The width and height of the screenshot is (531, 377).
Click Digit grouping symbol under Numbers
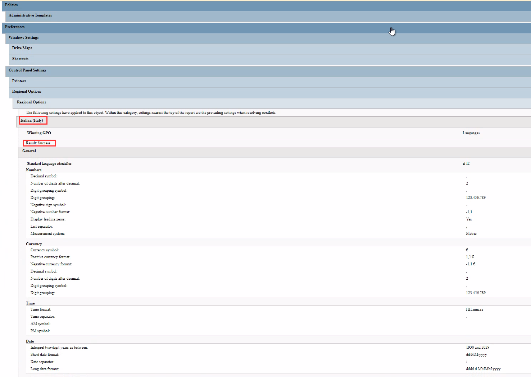(49, 191)
